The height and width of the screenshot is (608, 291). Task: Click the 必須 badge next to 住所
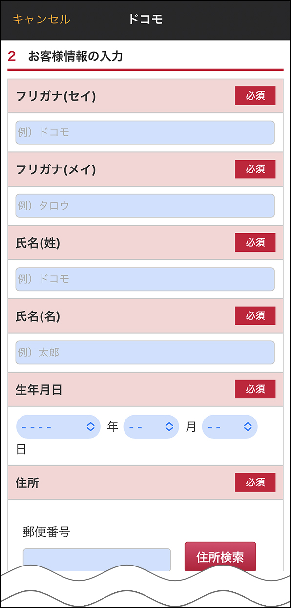click(x=255, y=482)
